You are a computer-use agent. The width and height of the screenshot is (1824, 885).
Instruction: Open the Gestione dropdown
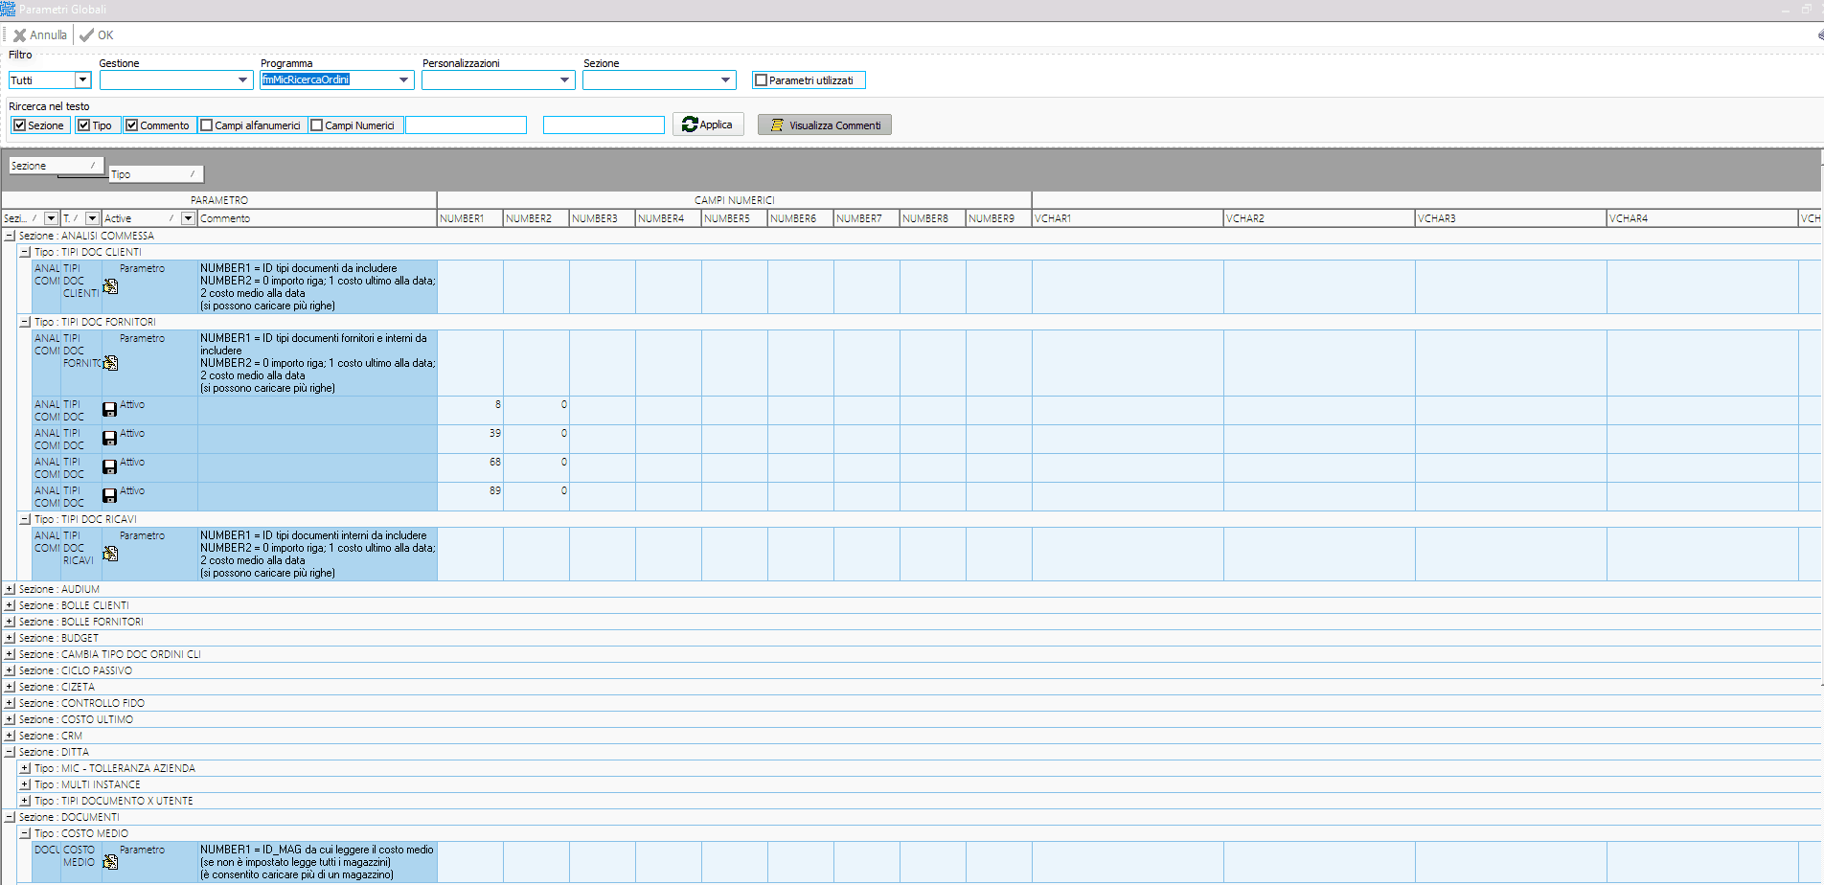pos(243,80)
